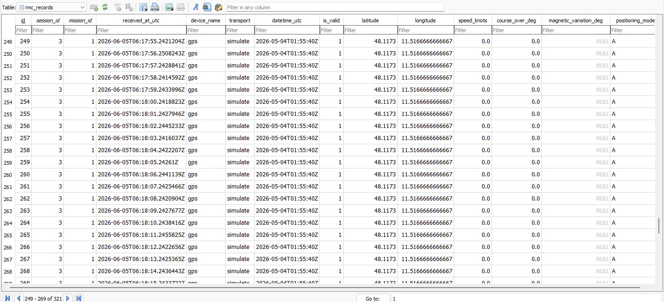664x302 pixels.
Task: Open the conditional format pencil icon
Action: [x=218, y=7]
